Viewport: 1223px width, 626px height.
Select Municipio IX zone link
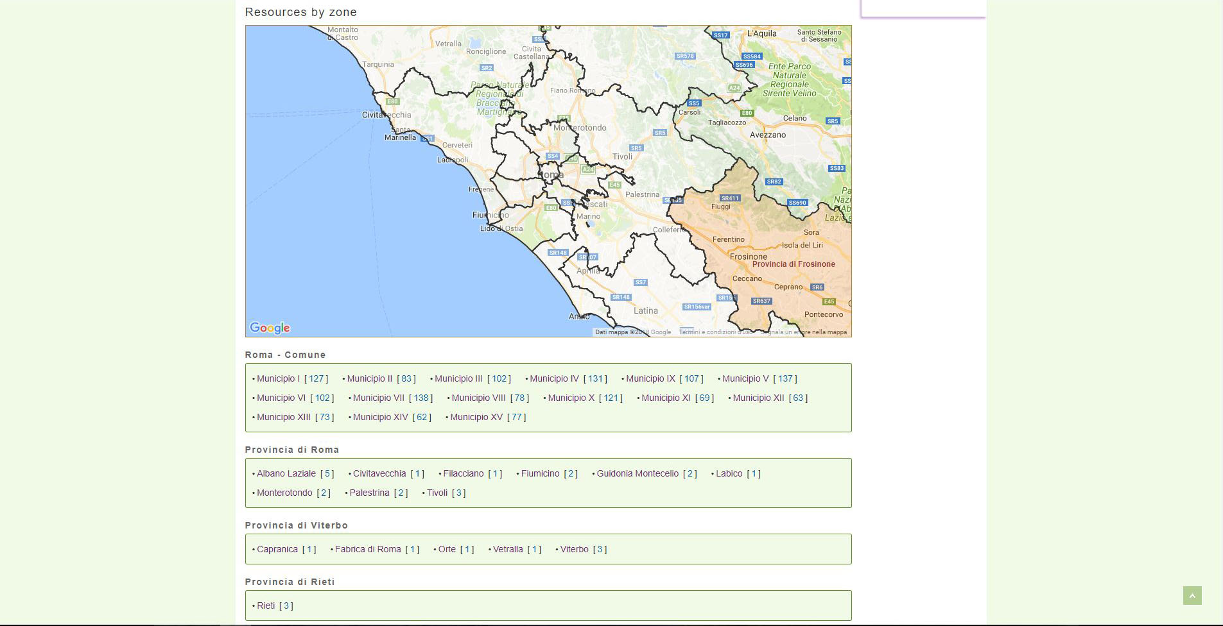650,378
